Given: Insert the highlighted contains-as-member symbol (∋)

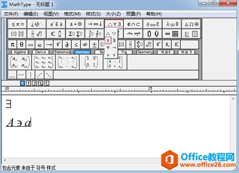Looking at the screenshot, I should (x=108, y=41).
